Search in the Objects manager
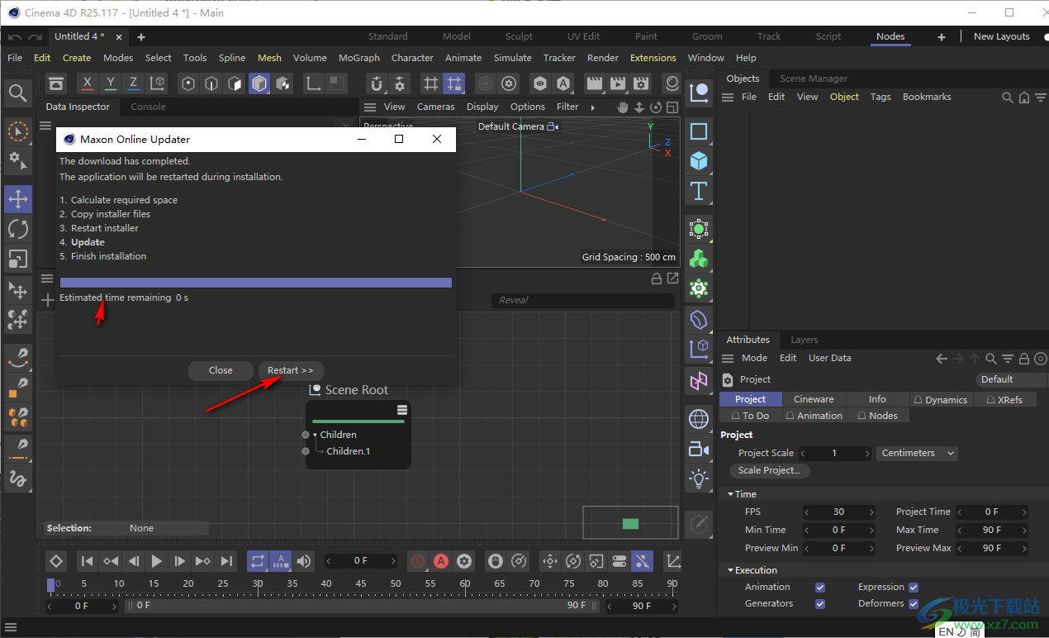This screenshot has width=1049, height=638. (1008, 98)
